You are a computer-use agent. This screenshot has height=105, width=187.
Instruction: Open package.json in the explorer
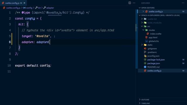pos(154,63)
